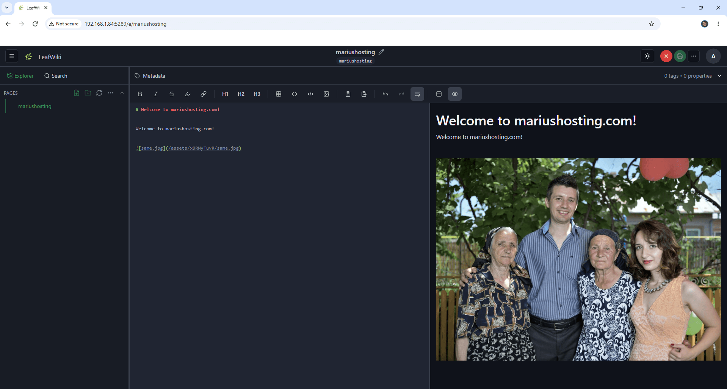Click the PAGES section header label
The image size is (727, 389).
pyautogui.click(x=11, y=93)
